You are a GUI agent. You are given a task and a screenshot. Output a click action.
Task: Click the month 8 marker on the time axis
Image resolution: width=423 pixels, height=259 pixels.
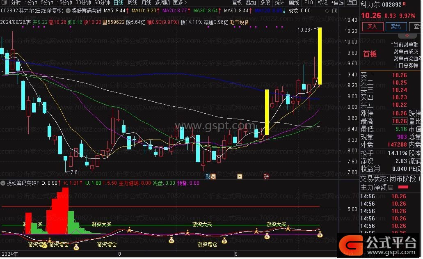119,254
